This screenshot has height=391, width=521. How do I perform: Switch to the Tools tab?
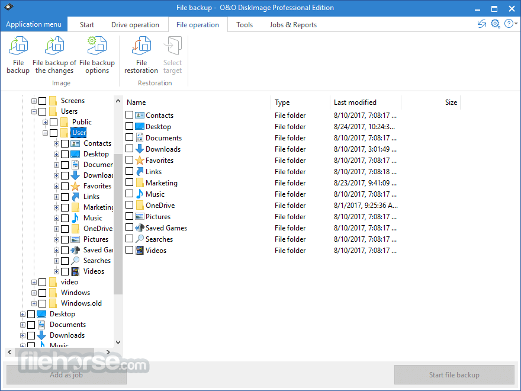point(245,25)
